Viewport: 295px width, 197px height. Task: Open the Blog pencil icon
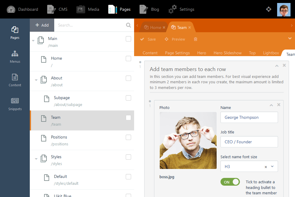coord(144,9)
